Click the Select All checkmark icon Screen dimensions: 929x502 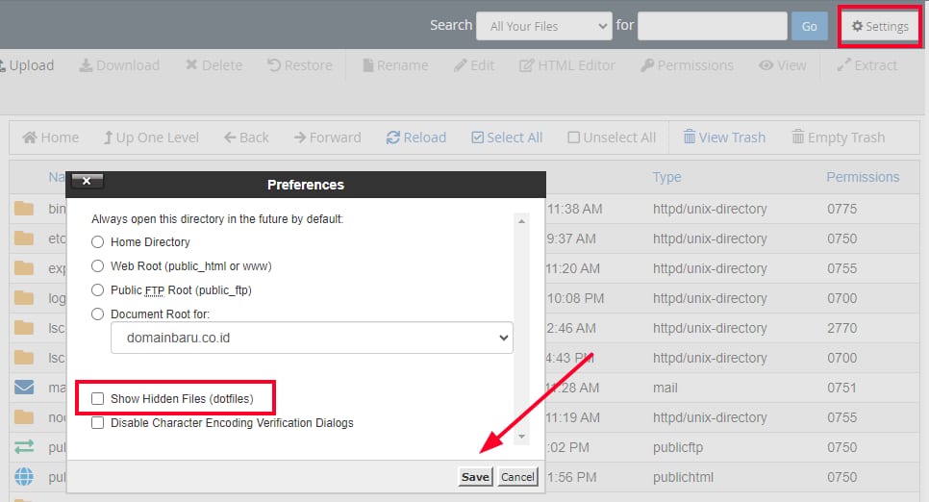478,138
